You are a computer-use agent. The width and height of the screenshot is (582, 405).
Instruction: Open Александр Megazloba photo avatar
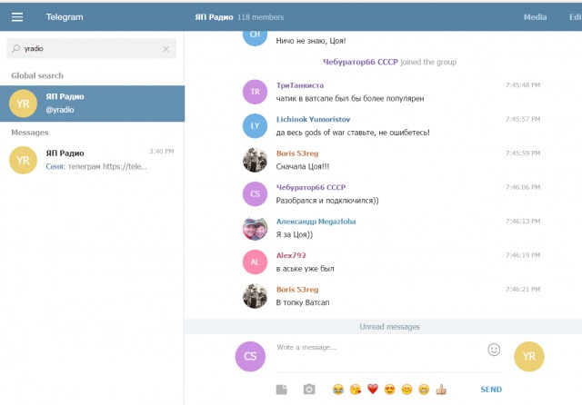[x=255, y=228]
